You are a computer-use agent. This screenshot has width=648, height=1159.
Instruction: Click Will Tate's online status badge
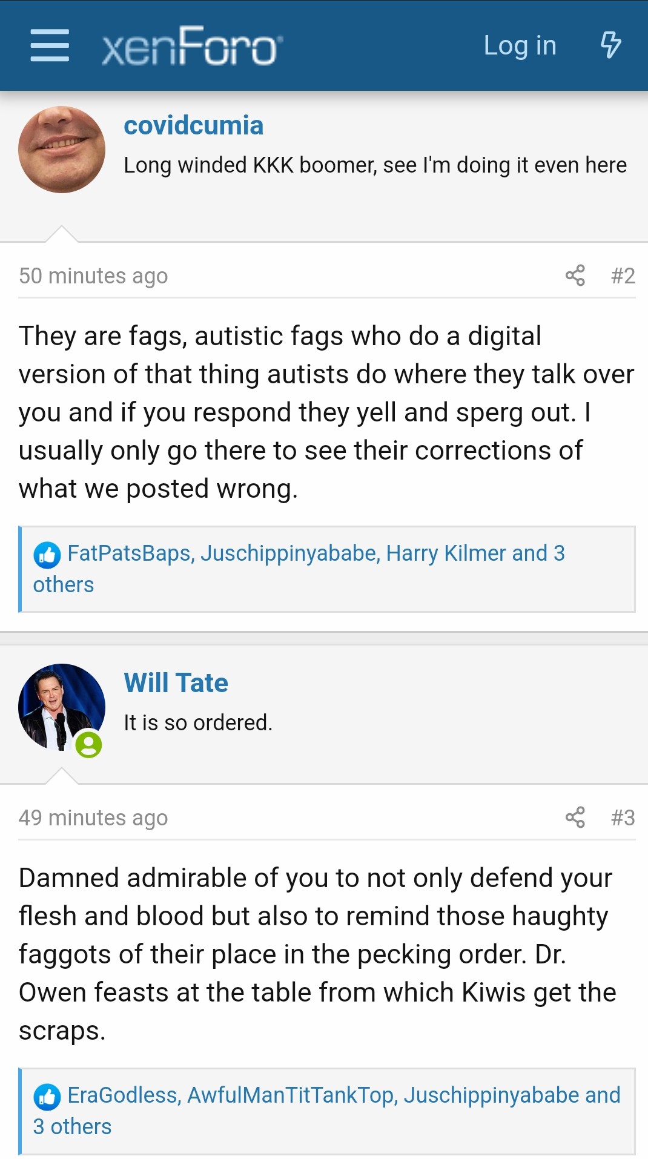[88, 744]
